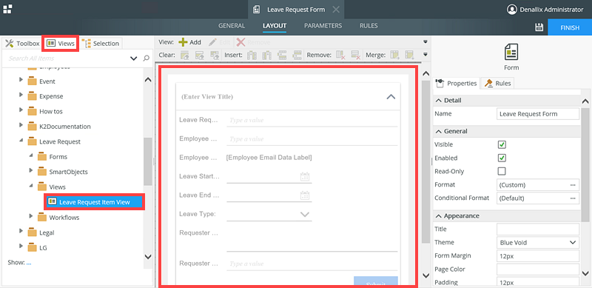The image size is (592, 288).
Task: Click the Show ellipsis link
Action: point(29,262)
